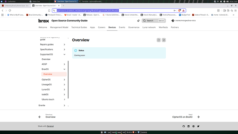Bookmark this page with the bookmark icon
Viewport: 238px width, 134px height.
tap(49, 10)
